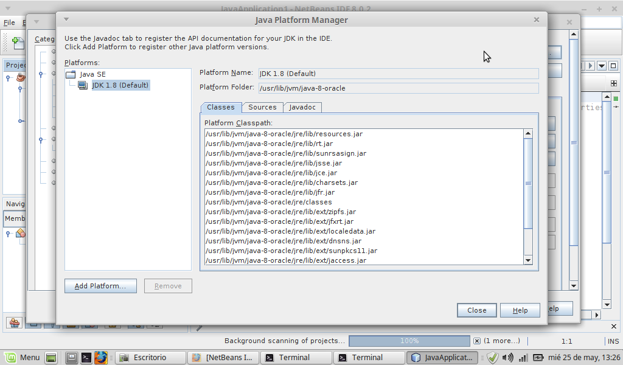
Task: Open the editor documents list dropdown arrow
Action: 602,66
